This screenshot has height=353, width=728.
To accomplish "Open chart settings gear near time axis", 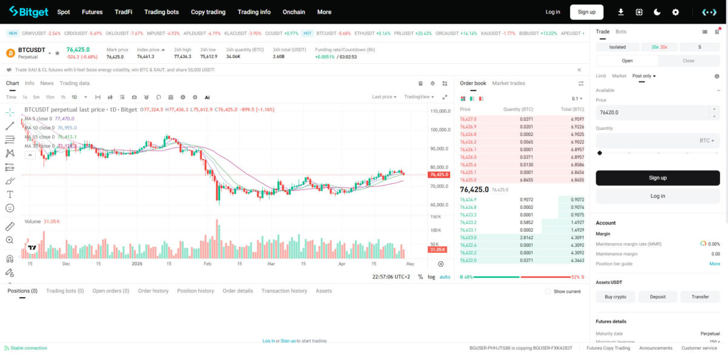I will pyautogui.click(x=441, y=264).
